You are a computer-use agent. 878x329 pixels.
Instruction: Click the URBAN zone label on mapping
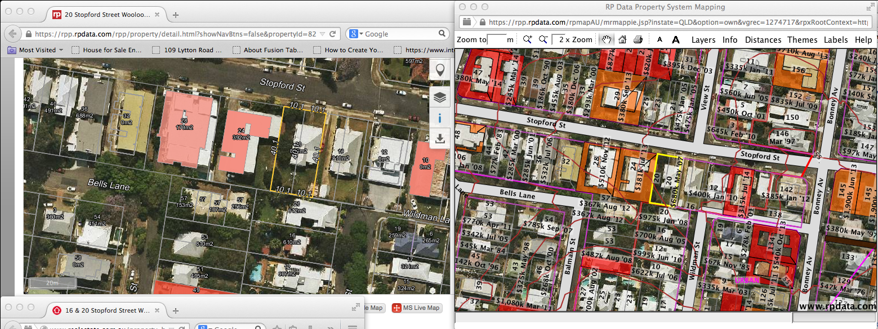747,279
